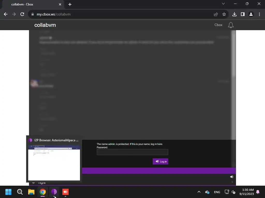Open the Windows Start menu
265x198 pixels.
[8, 192]
